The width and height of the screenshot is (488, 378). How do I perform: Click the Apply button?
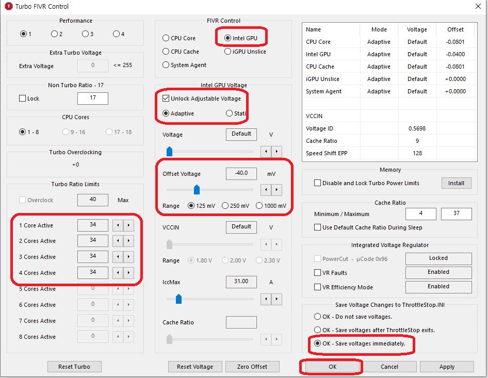(447, 367)
